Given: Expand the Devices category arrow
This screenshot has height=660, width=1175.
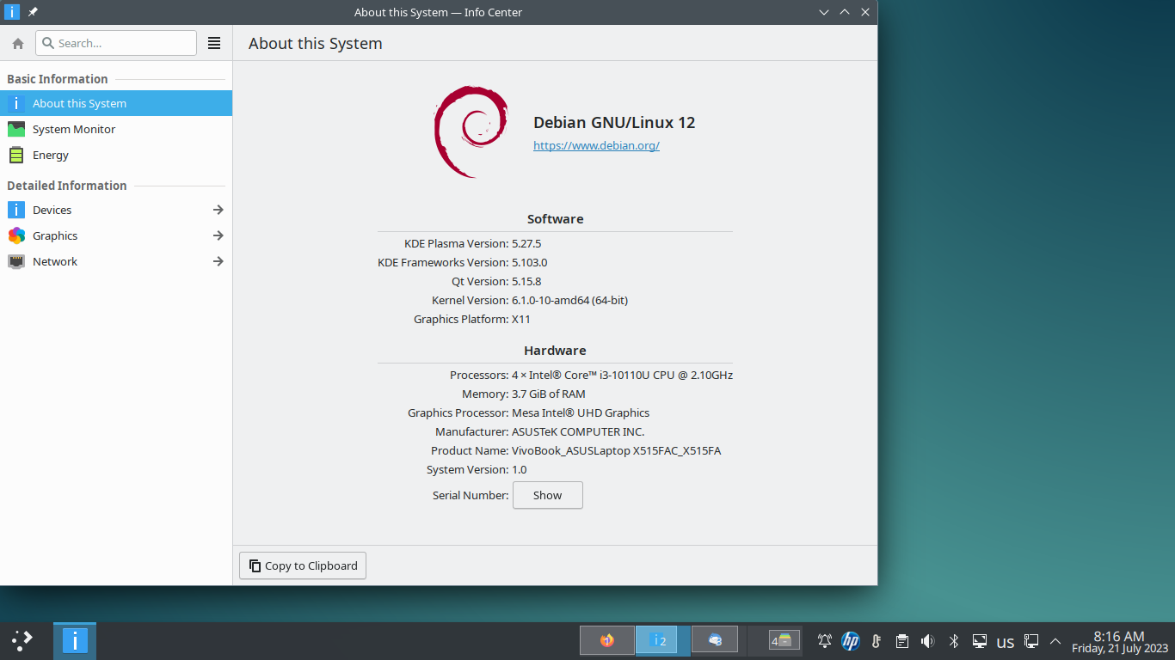Looking at the screenshot, I should click(x=218, y=210).
